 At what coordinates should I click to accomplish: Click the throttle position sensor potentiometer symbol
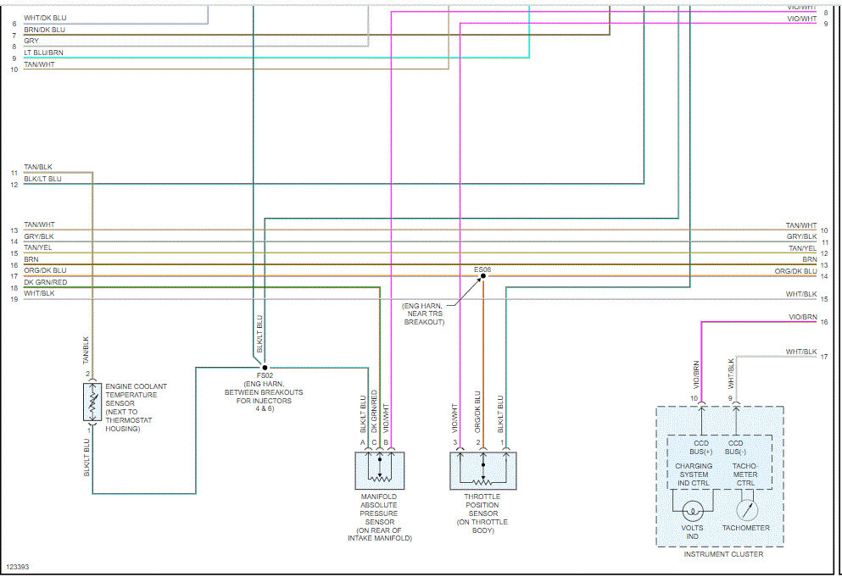482,471
